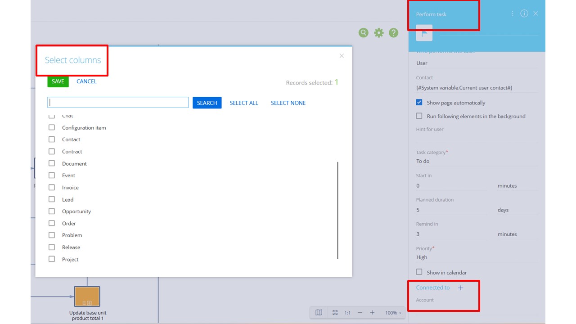The height and width of the screenshot is (324, 576).
Task: Reset zoom with the 1:1 button
Action: 347,313
